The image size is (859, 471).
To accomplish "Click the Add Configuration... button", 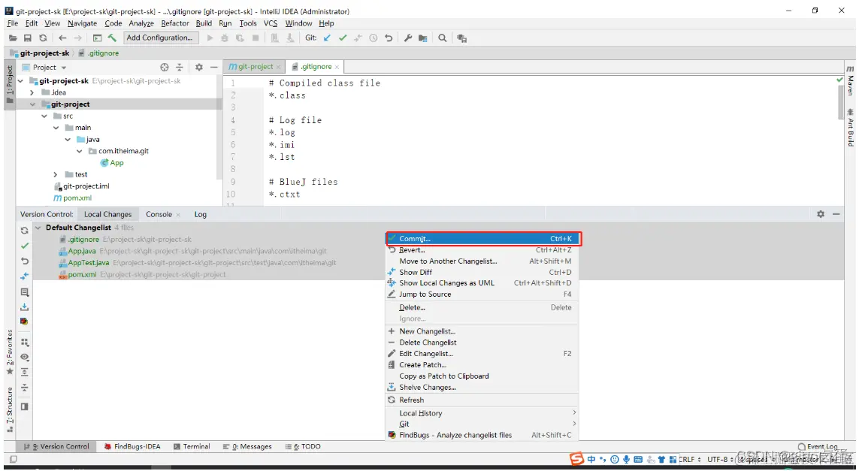I will (x=159, y=38).
